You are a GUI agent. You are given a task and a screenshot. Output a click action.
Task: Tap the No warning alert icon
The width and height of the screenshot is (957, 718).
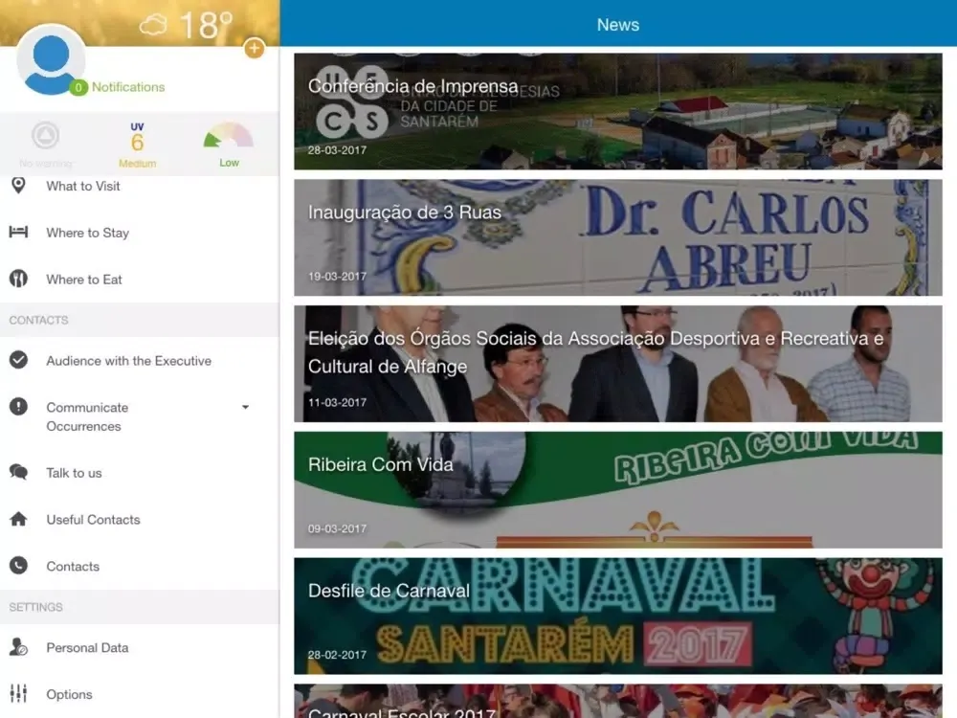tap(46, 145)
